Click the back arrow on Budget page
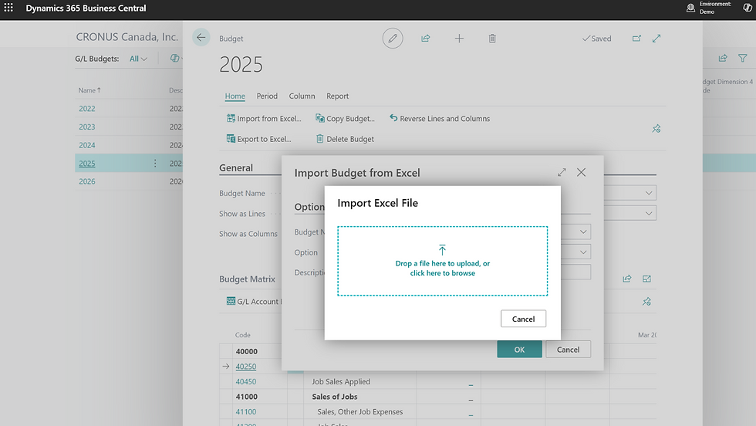756x426 pixels. 201,38
